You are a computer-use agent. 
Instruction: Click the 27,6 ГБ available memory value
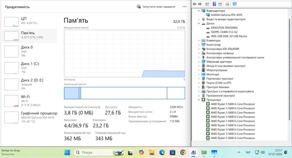113,113
